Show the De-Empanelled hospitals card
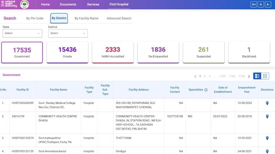Viewport: 275px width, 154px height. (x=158, y=52)
